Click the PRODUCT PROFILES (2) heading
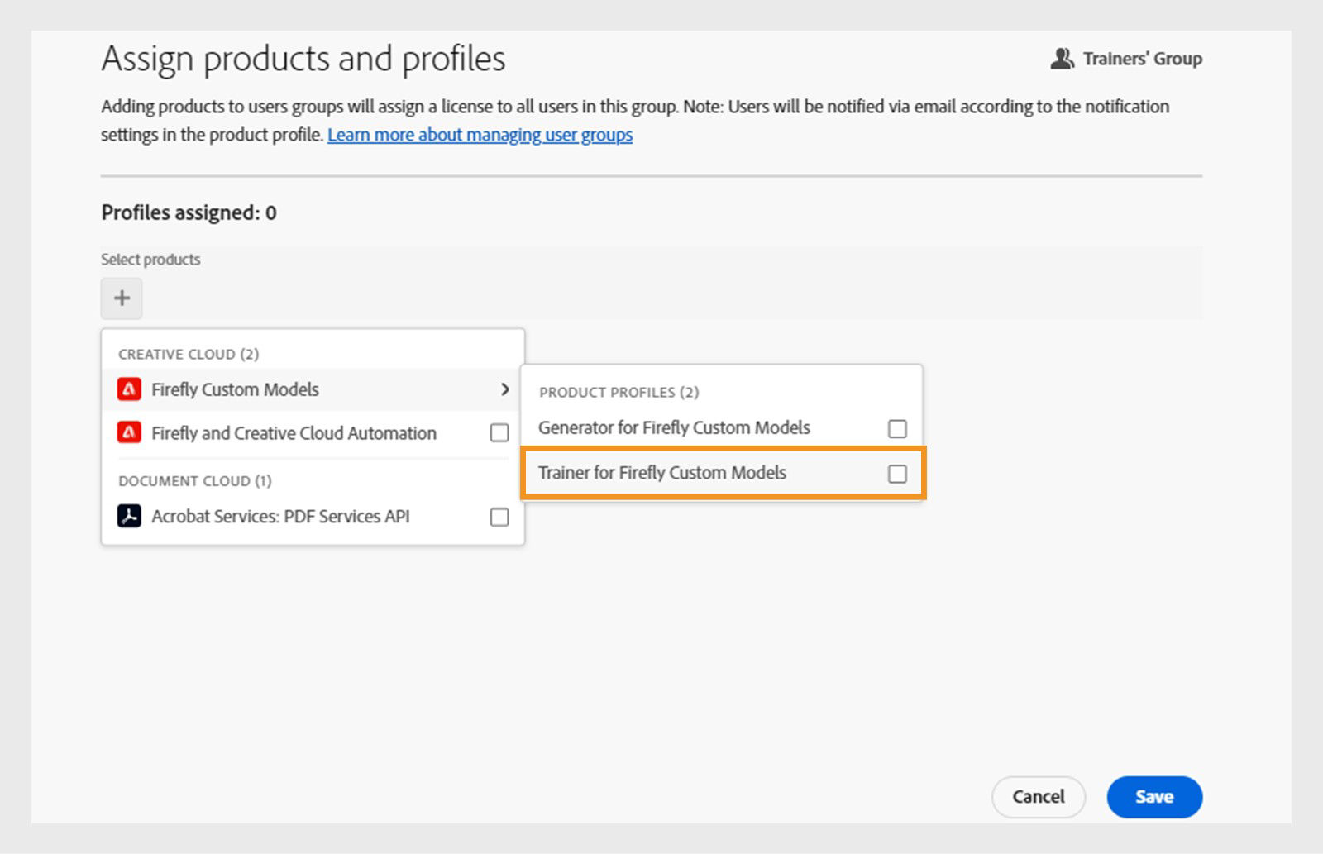1323x854 pixels. [x=619, y=392]
